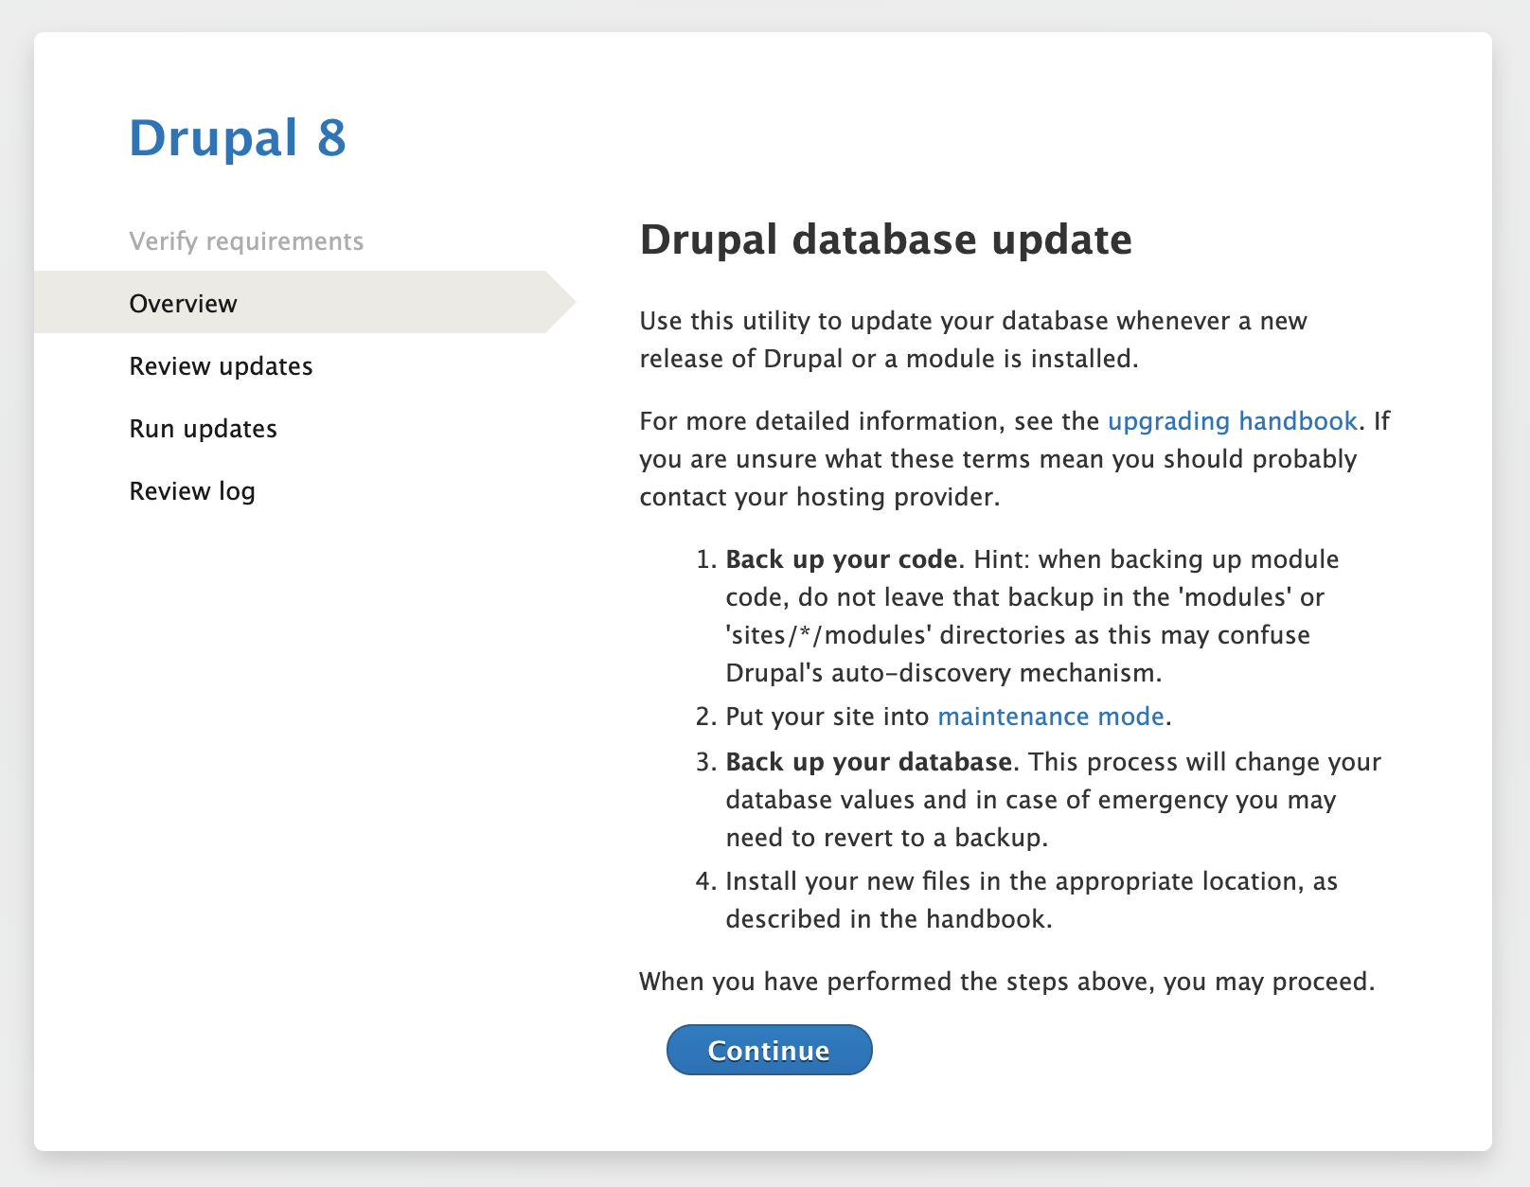Open the upgrading handbook link

pyautogui.click(x=1233, y=420)
